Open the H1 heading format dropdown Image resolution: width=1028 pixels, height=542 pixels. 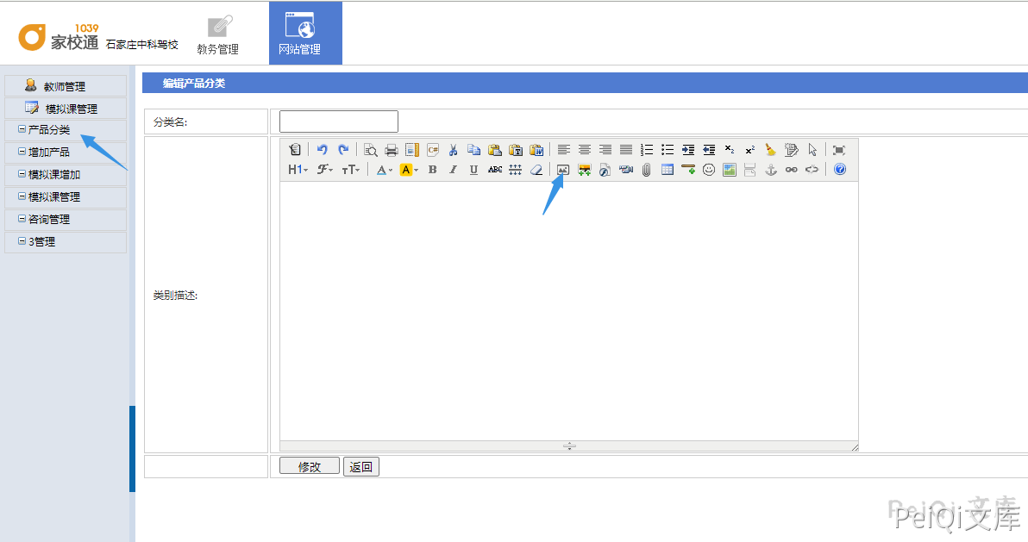[298, 170]
